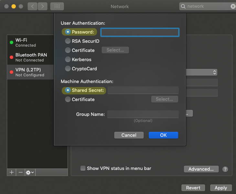Open the gear action menu below service list
The width and height of the screenshot is (236, 194).
coord(30,172)
